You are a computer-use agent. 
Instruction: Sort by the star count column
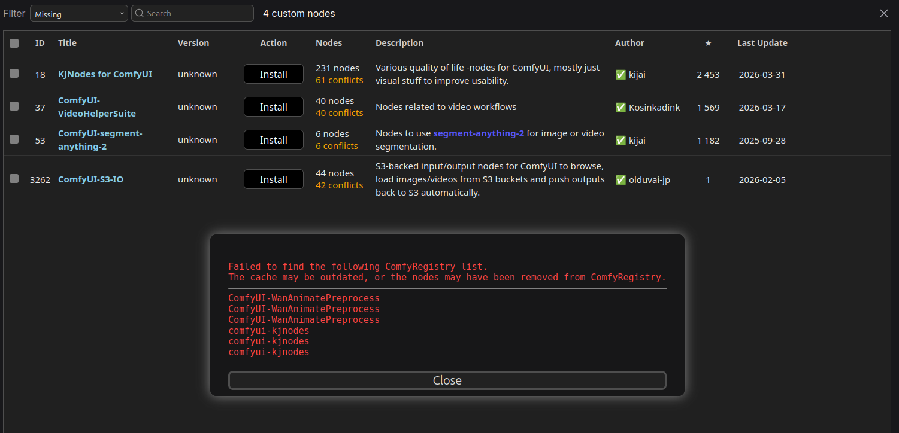708,43
